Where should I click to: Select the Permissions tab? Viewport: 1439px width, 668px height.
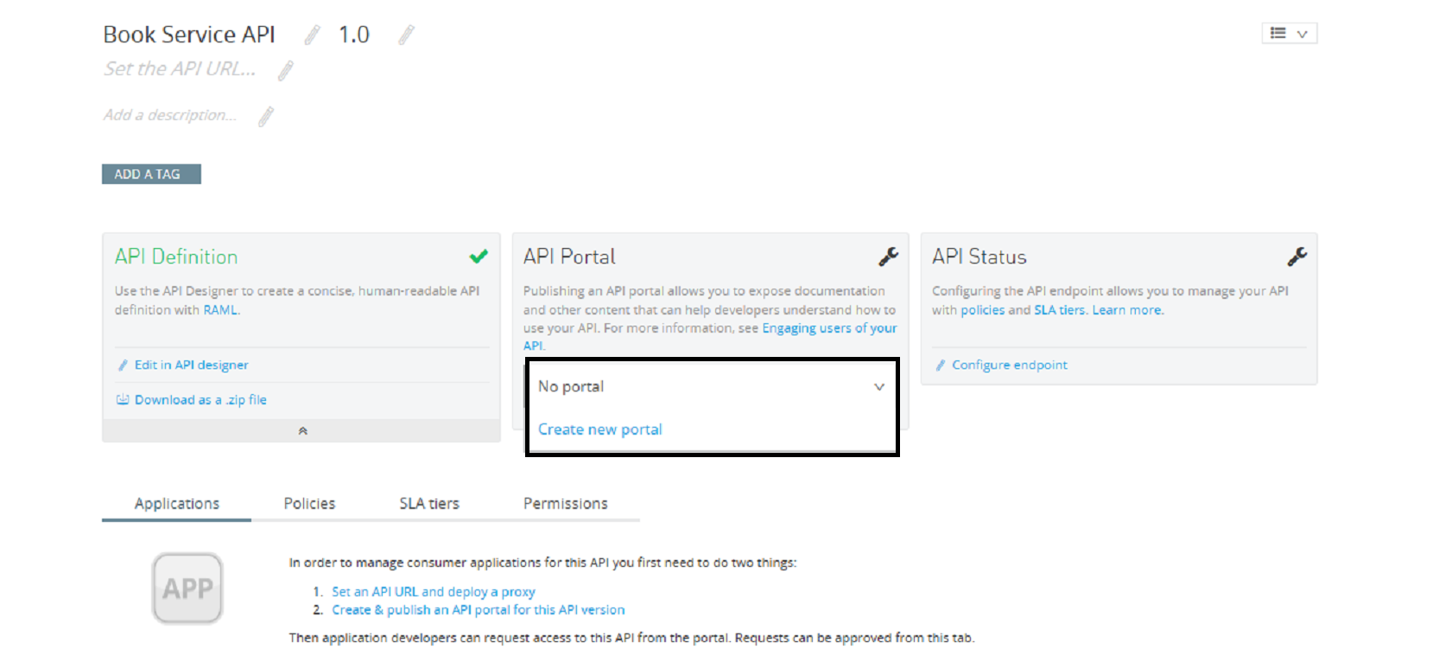click(566, 504)
